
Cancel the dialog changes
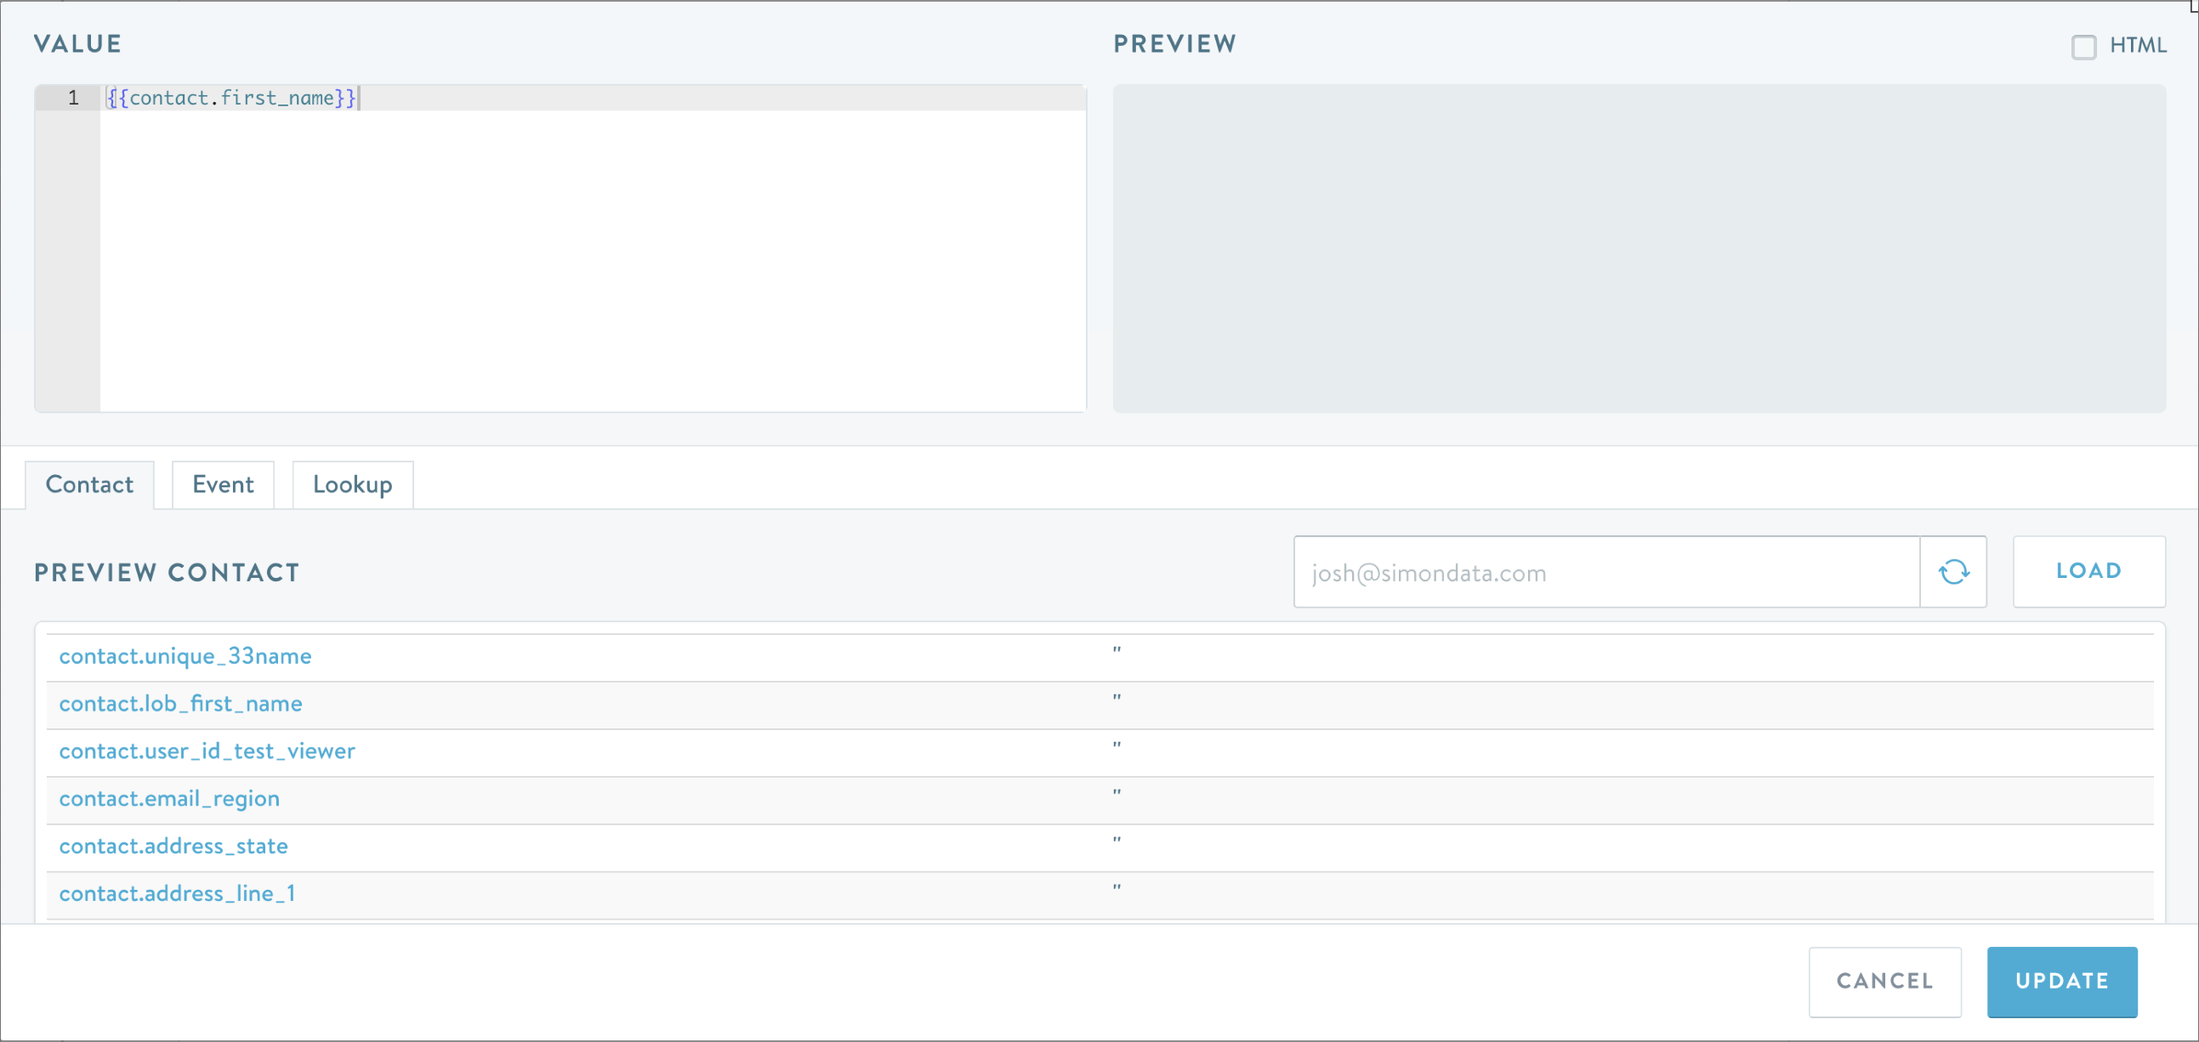pos(1884,982)
